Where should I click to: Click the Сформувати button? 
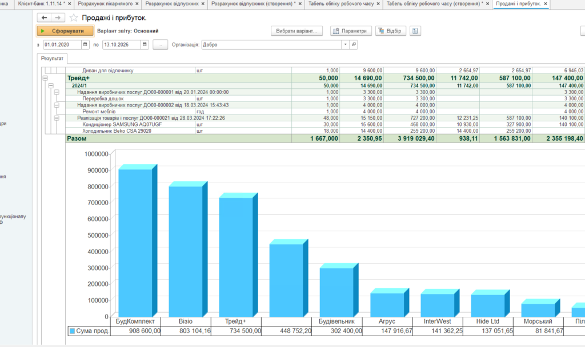[x=65, y=31]
